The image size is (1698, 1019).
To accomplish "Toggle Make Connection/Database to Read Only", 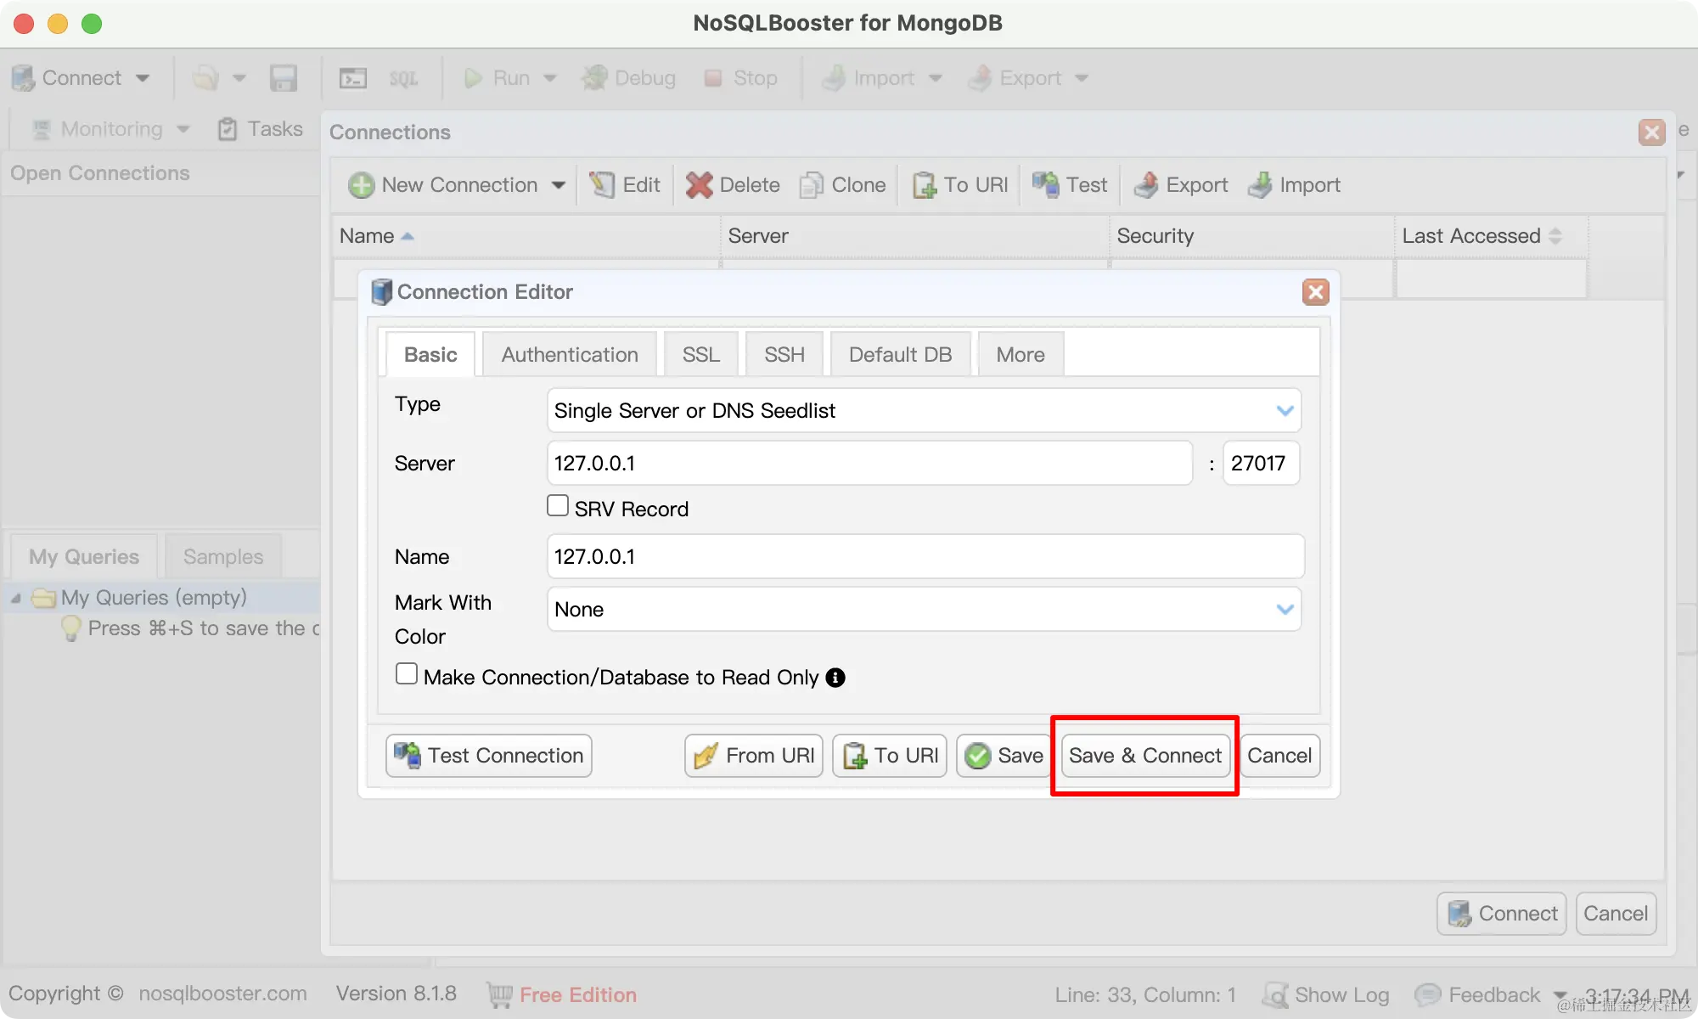I will 407,674.
